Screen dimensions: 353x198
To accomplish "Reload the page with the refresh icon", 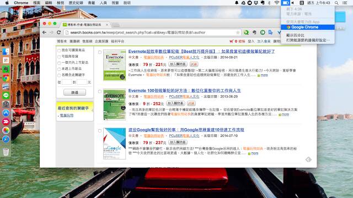I will click(59, 32).
